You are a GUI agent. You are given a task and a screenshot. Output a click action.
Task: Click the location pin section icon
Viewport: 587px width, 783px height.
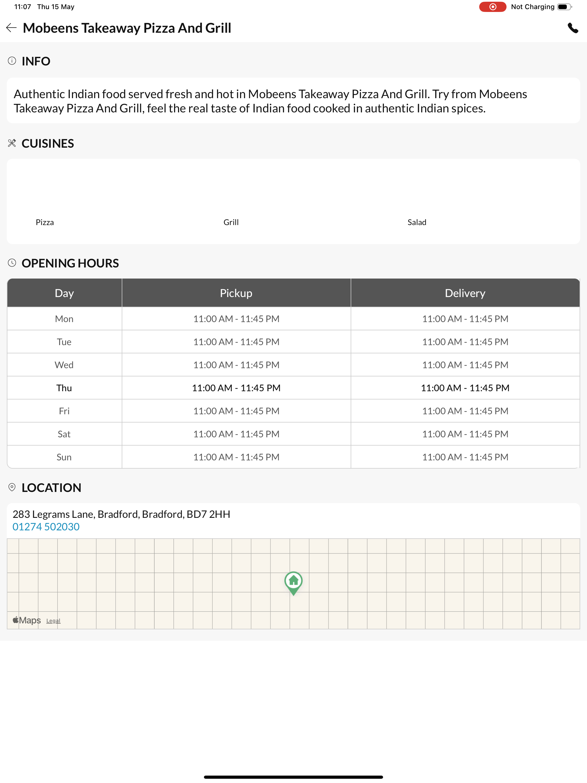pyautogui.click(x=12, y=487)
